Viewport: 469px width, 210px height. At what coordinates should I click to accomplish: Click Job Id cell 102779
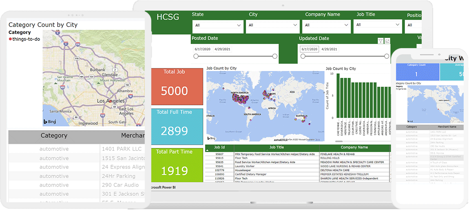(219, 170)
